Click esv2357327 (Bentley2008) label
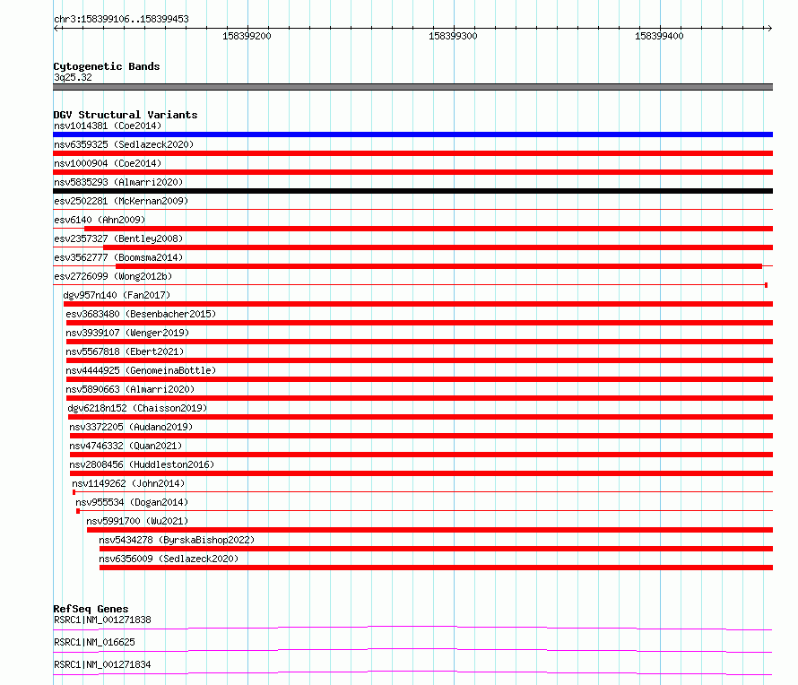 click(118, 238)
